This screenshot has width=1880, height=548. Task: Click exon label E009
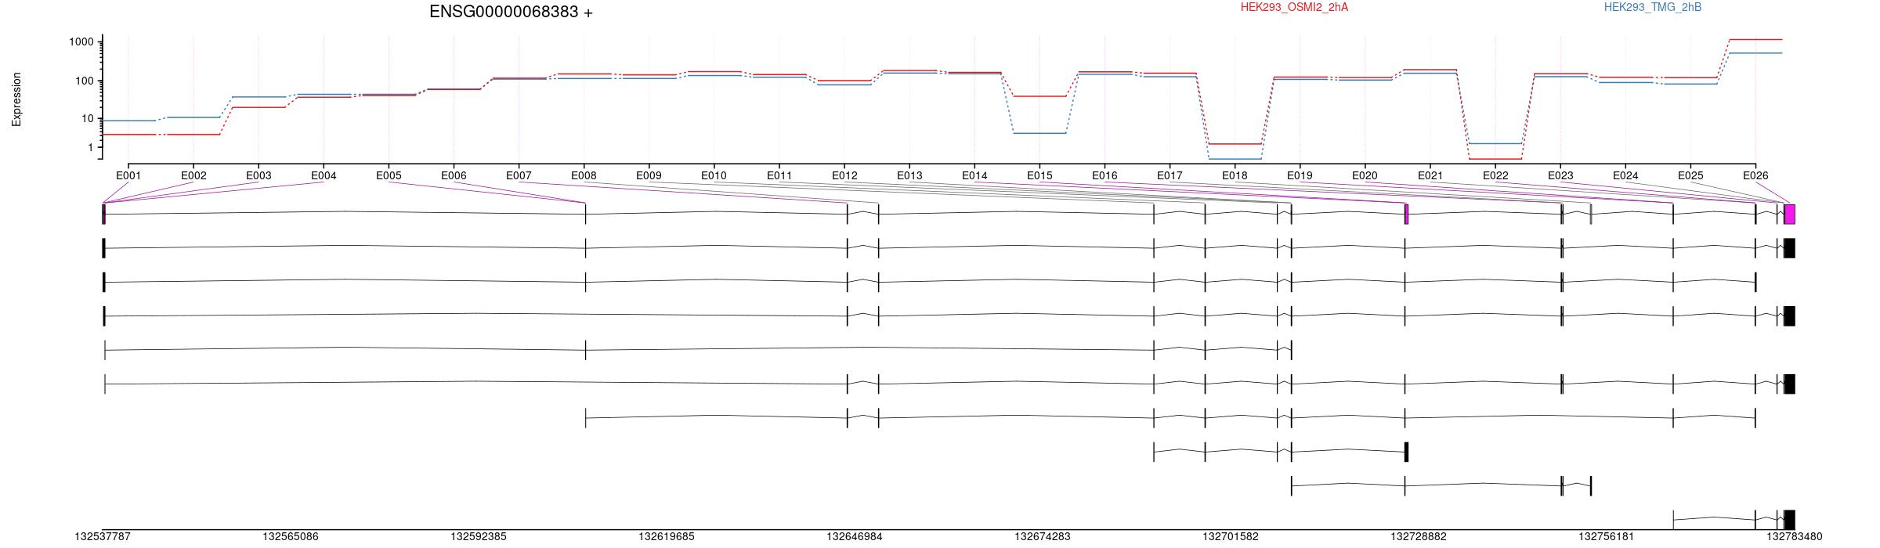(x=649, y=175)
